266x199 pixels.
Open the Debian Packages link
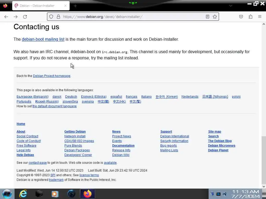coord(77,150)
